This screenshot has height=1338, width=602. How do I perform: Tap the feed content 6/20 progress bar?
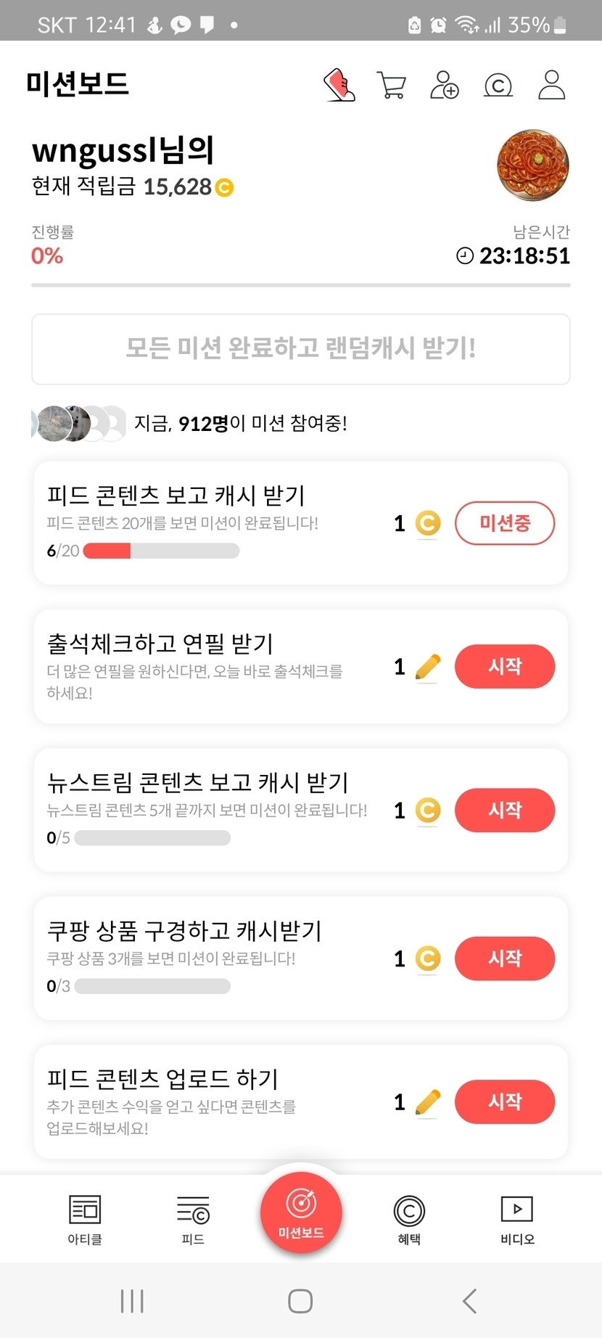(161, 551)
